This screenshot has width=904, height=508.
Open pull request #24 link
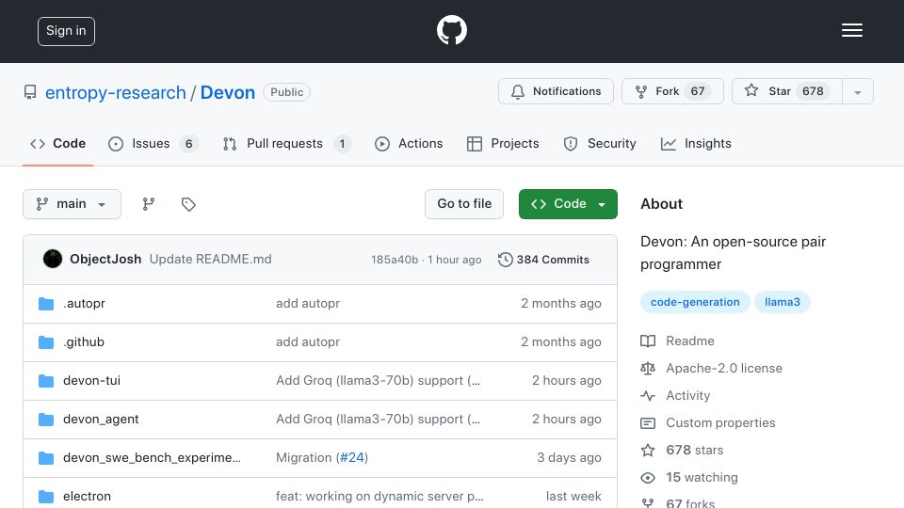351,458
